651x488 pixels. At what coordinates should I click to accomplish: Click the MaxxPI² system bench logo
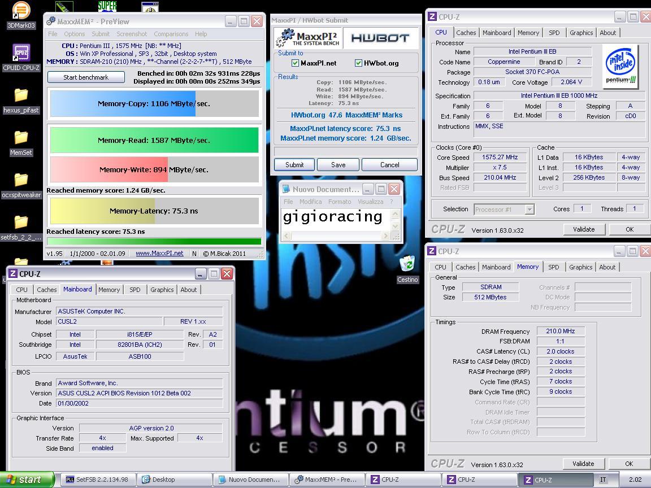coord(308,38)
